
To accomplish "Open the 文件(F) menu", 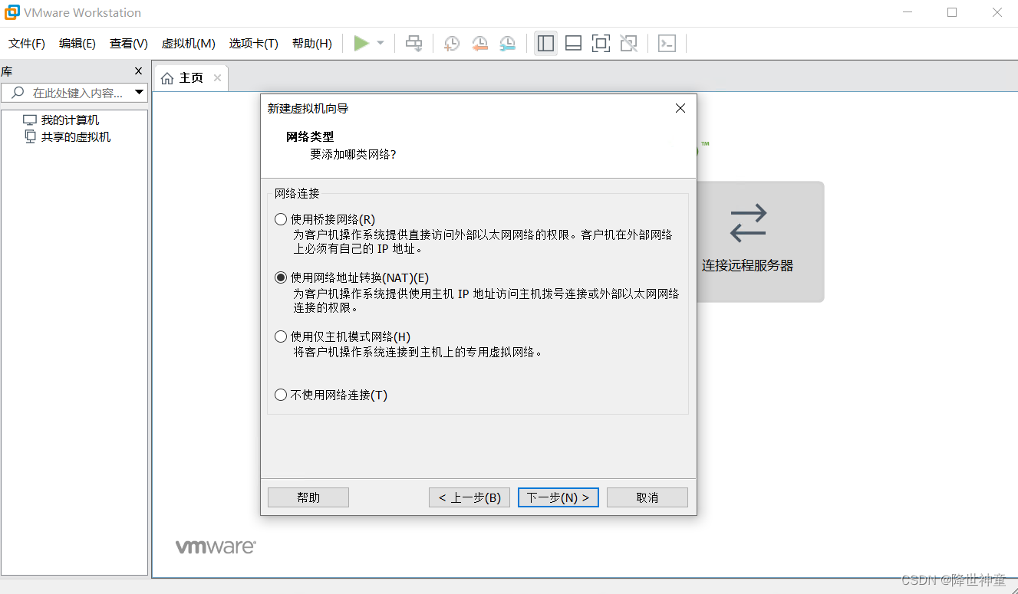I will 27,44.
